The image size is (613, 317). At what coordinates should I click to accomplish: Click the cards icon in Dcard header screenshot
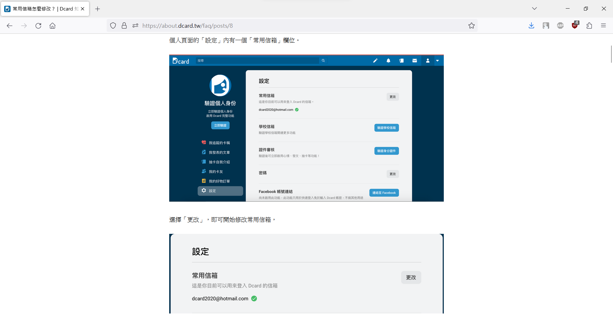coord(402,61)
